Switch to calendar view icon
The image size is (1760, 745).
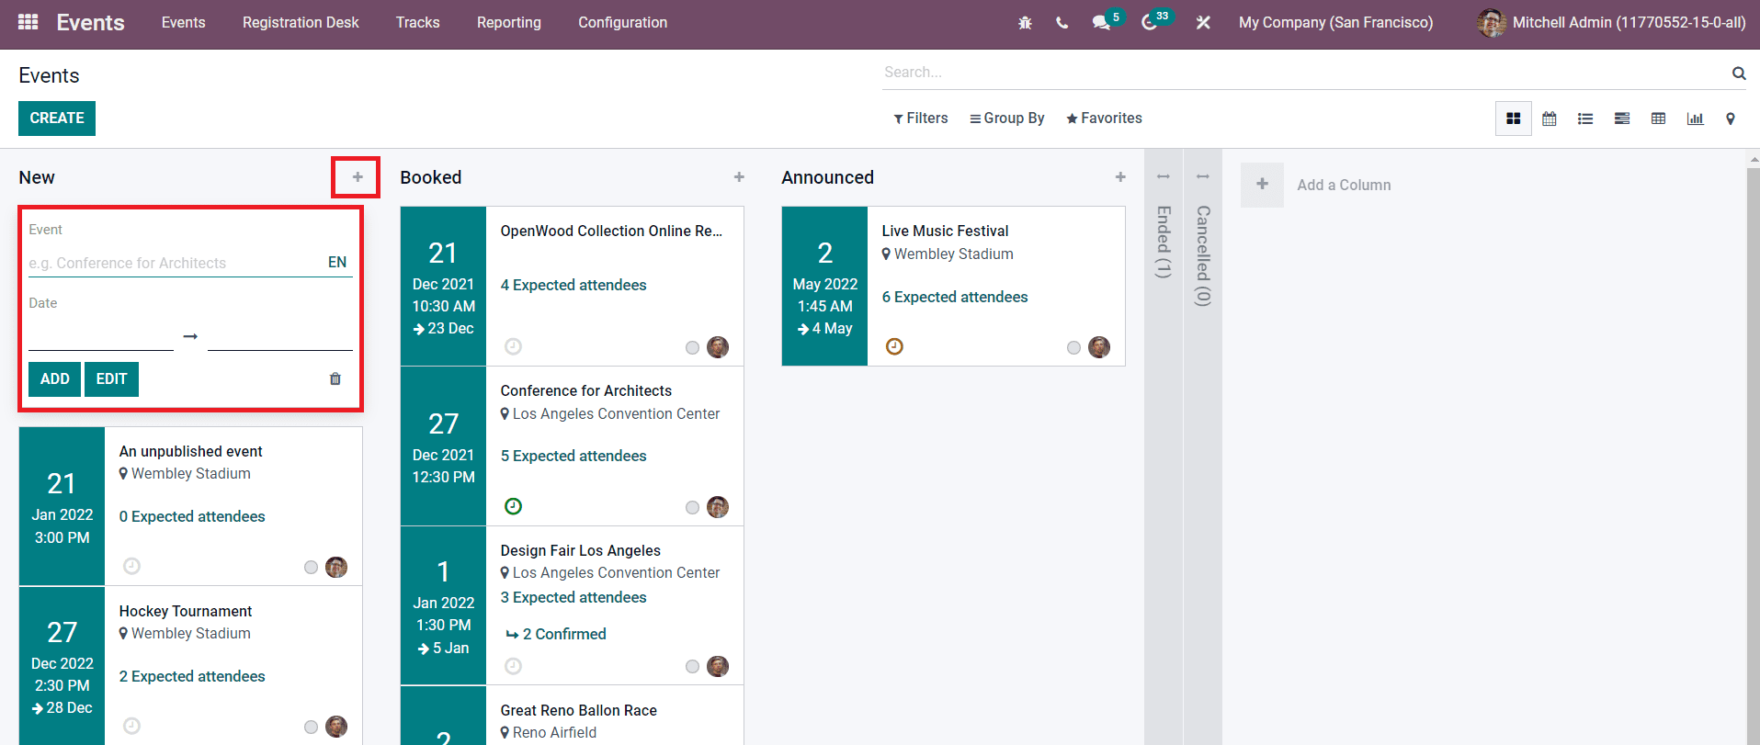point(1549,119)
